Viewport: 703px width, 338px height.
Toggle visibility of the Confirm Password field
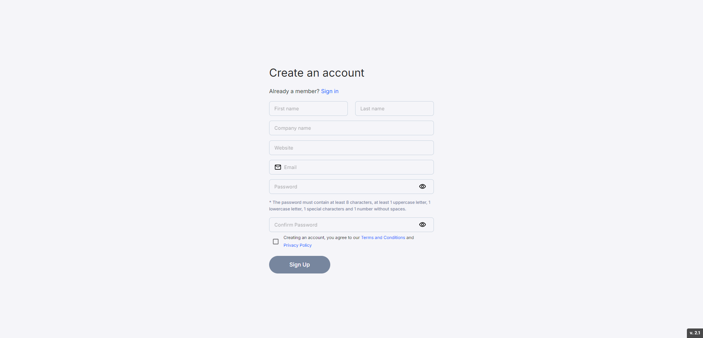422,225
